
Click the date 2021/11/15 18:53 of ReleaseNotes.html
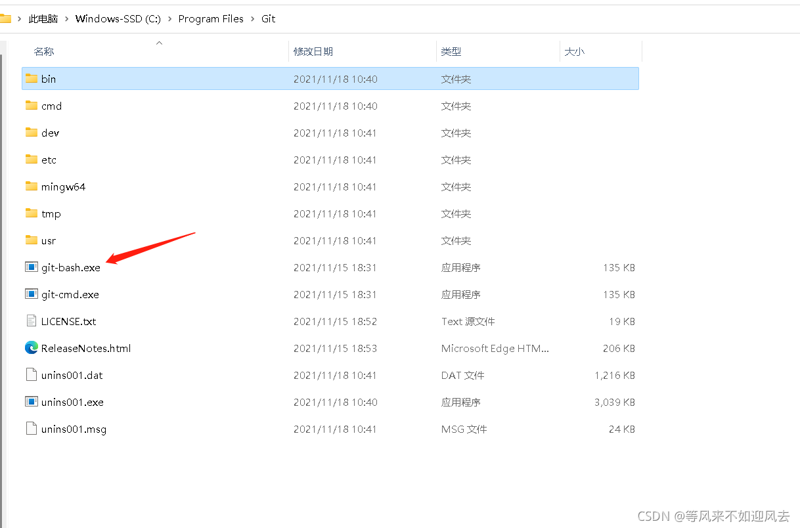[335, 348]
